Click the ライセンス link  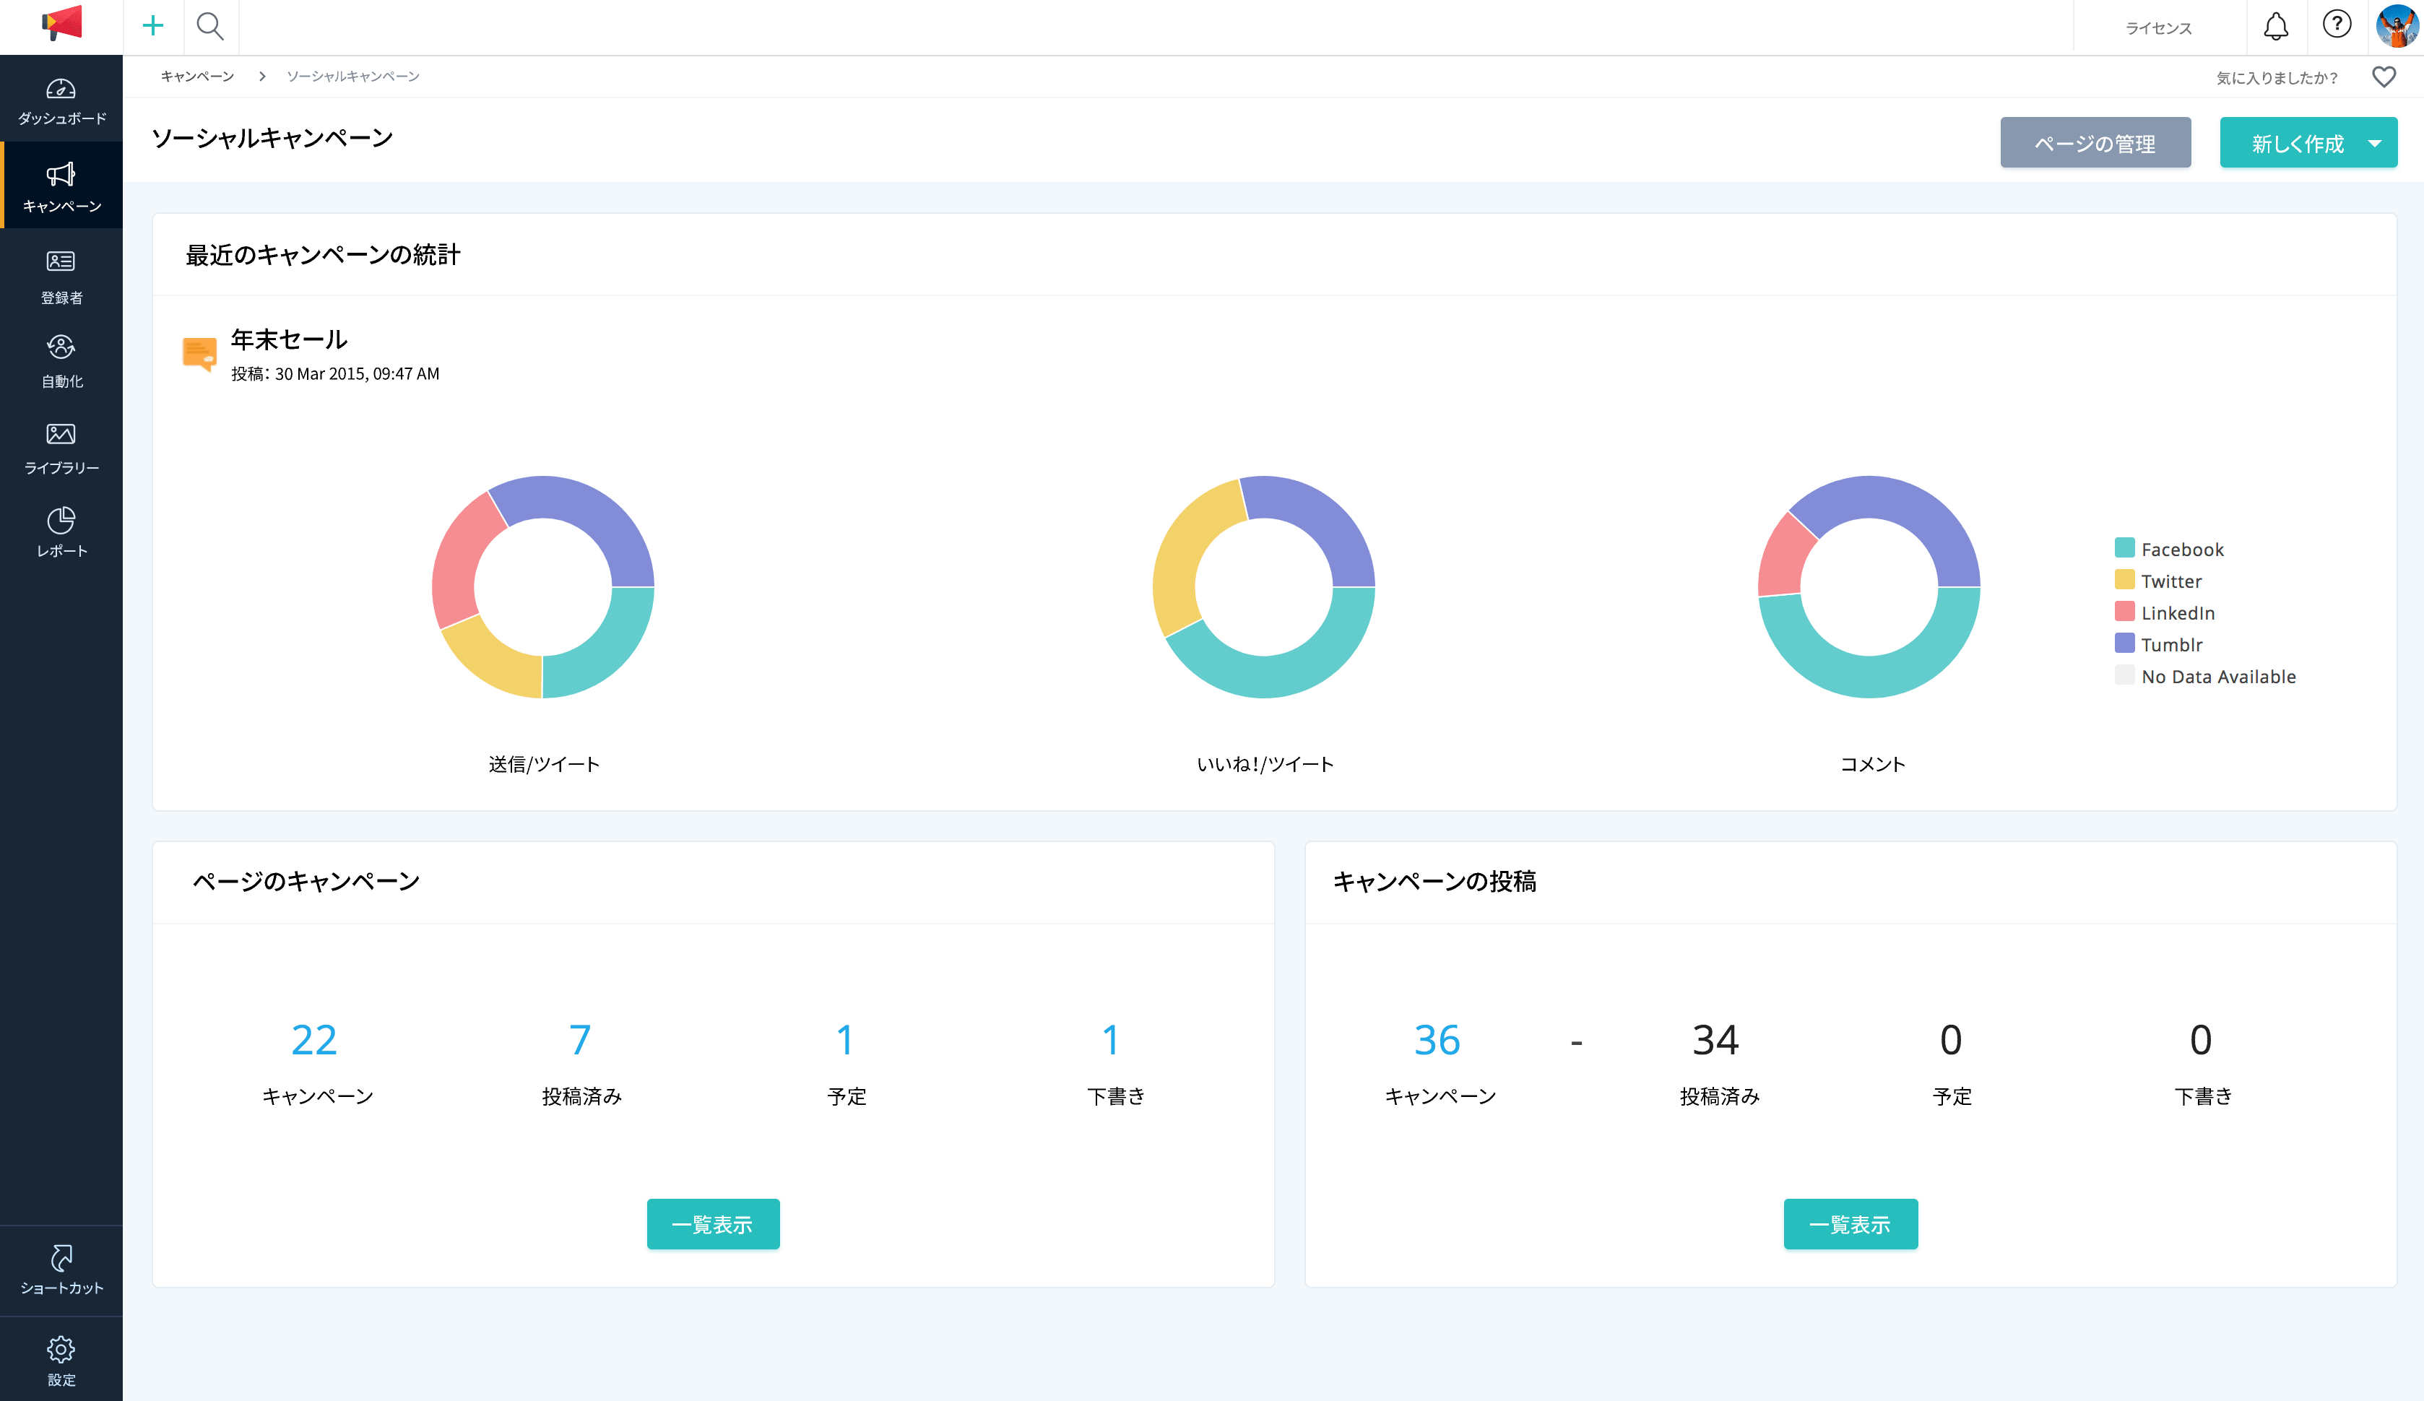pos(2158,28)
